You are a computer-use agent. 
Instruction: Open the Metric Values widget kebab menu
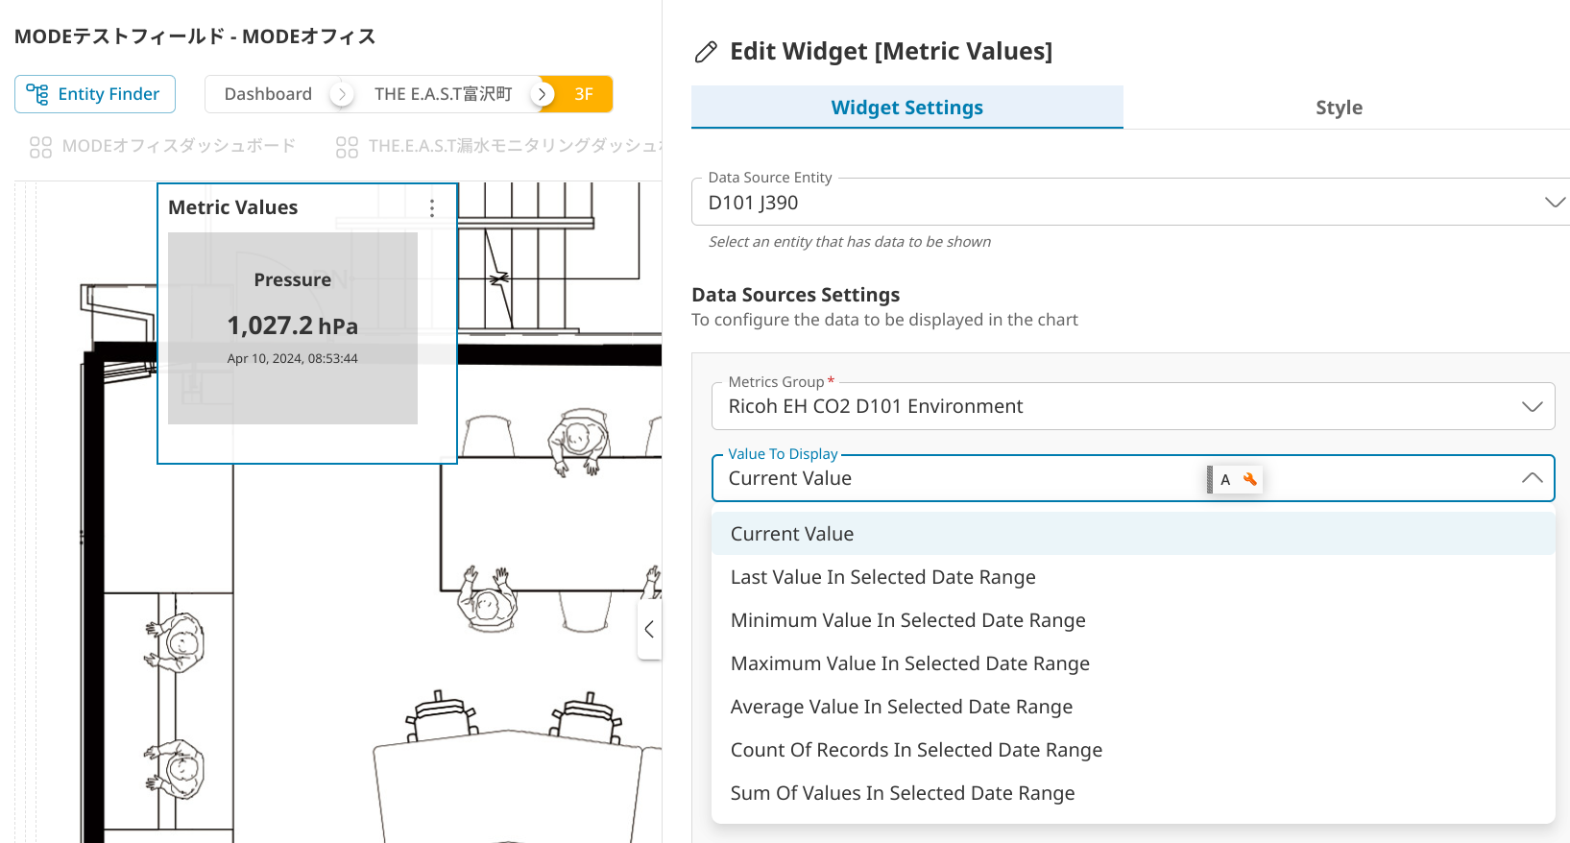point(432,208)
